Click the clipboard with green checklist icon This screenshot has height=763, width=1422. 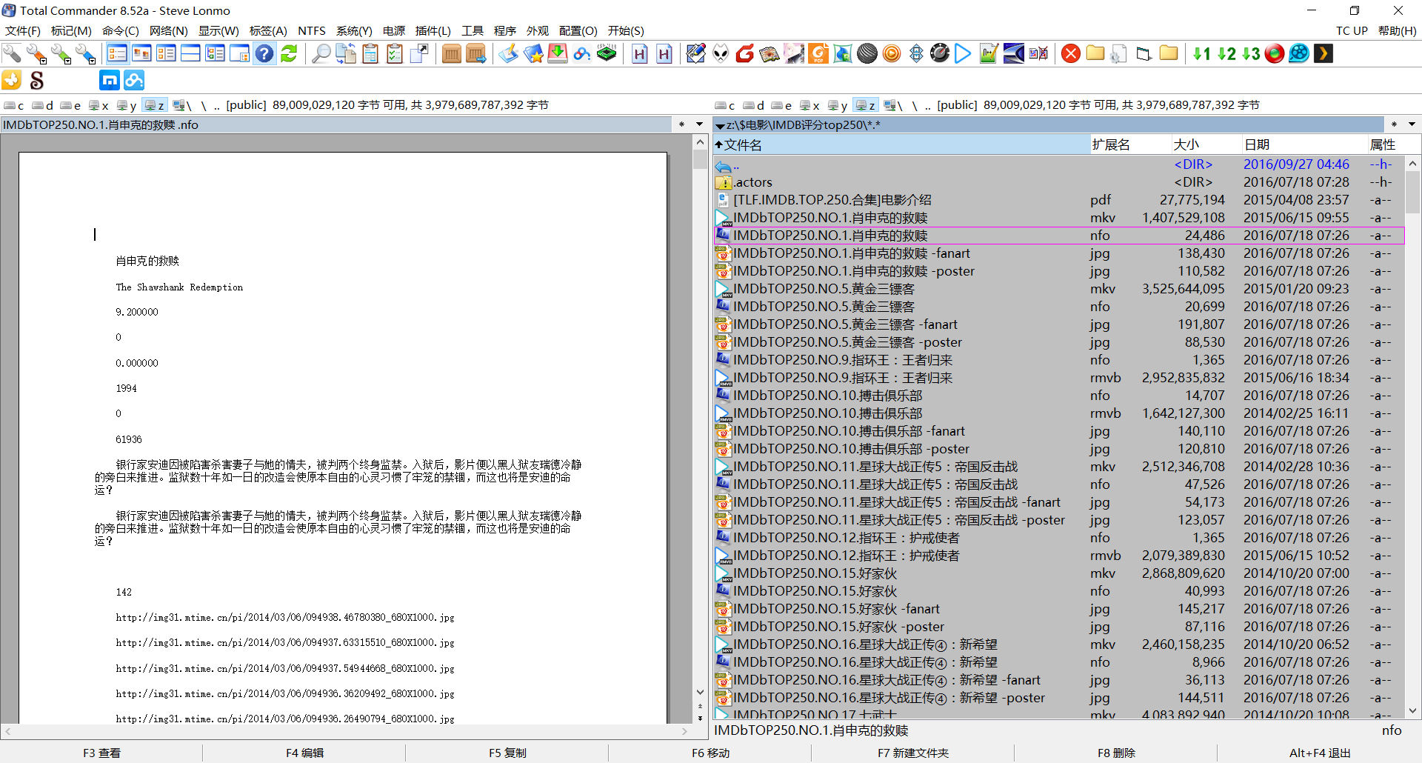(395, 53)
